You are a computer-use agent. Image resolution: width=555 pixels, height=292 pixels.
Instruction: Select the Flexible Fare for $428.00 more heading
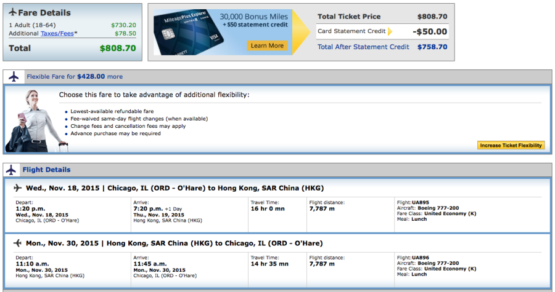[x=75, y=77]
